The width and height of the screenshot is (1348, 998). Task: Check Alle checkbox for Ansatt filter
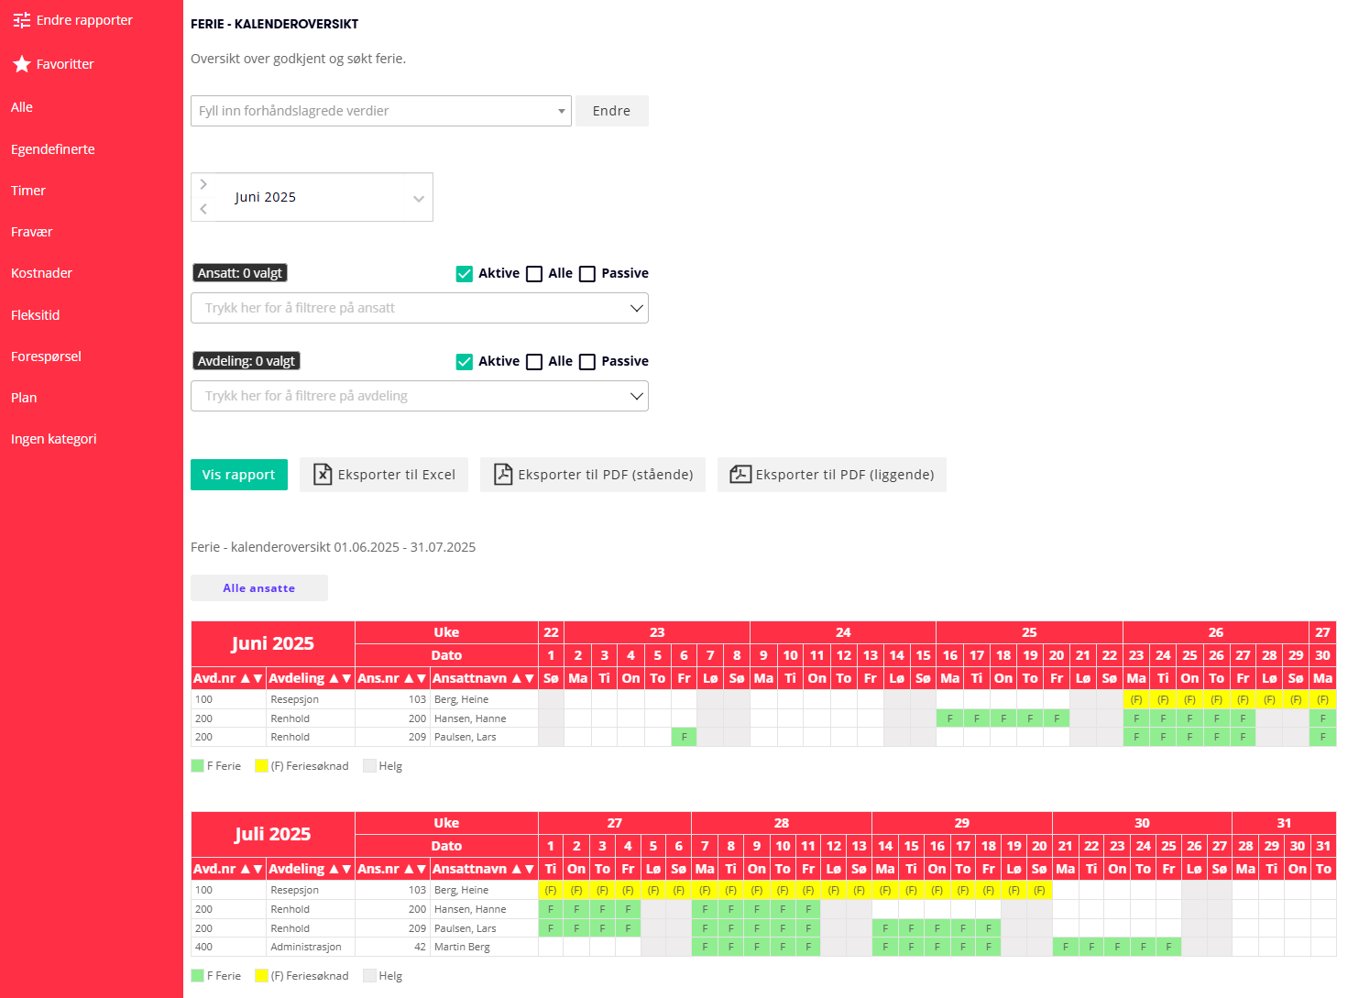click(x=534, y=273)
